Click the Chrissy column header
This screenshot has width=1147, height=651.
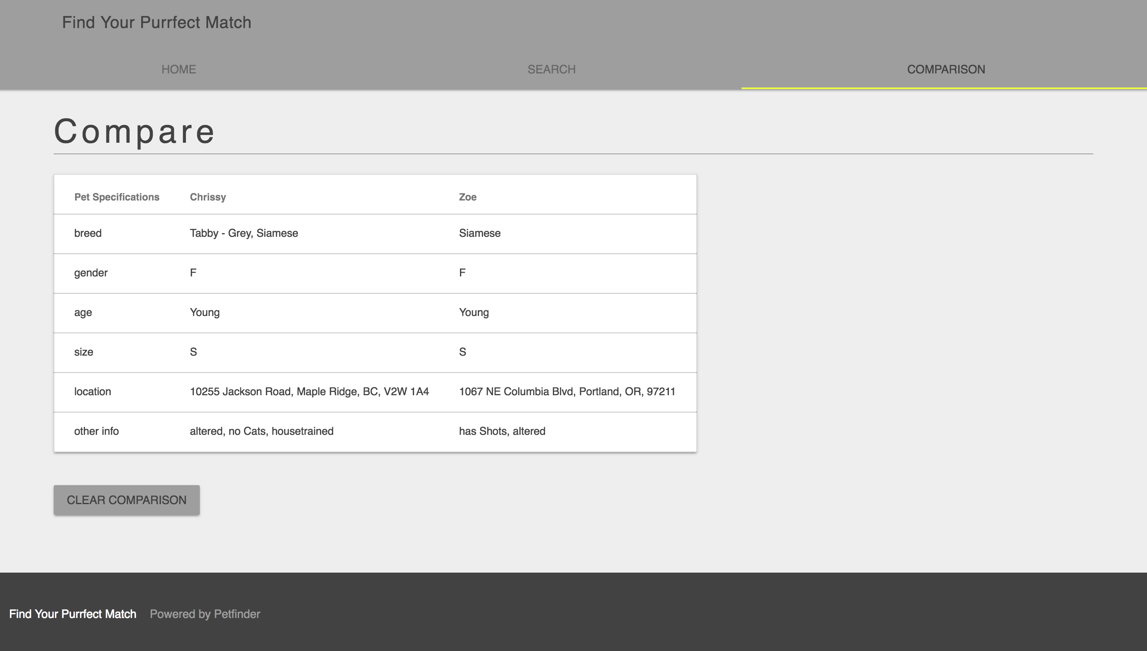(x=208, y=197)
